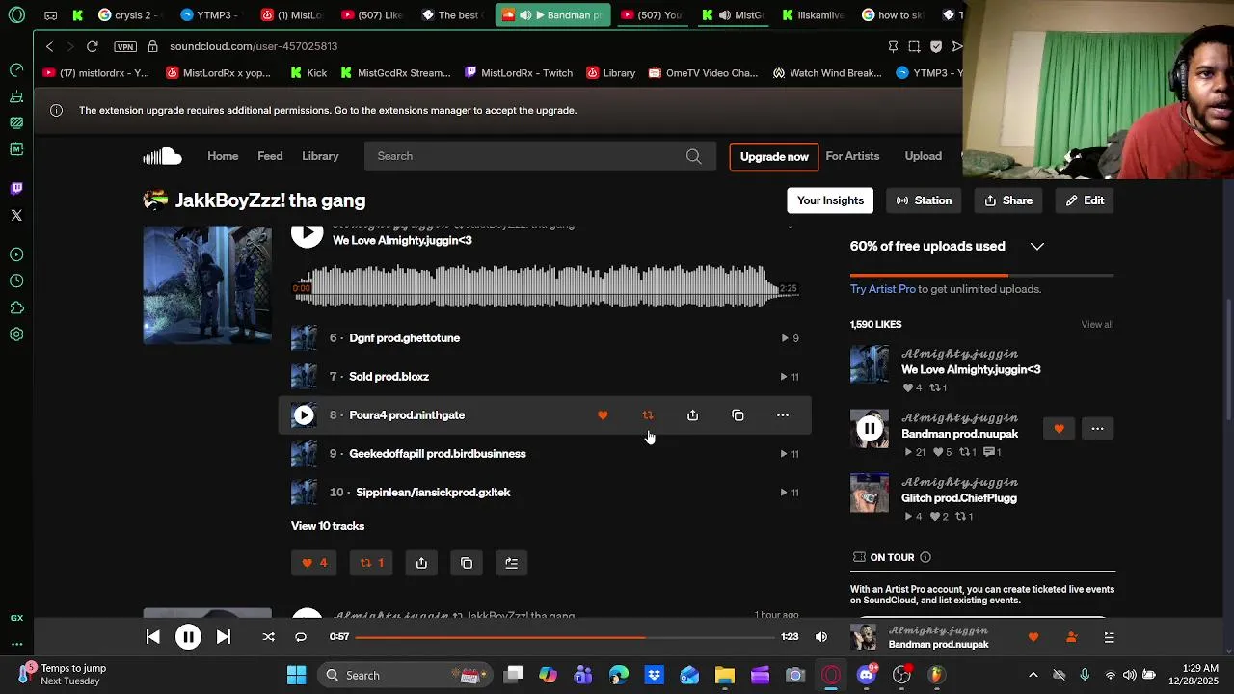Open the X icon in Opera sidebar
This screenshot has height=694, width=1234.
[16, 216]
